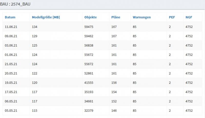Select the Pläne value 146 in last row

coord(114,111)
